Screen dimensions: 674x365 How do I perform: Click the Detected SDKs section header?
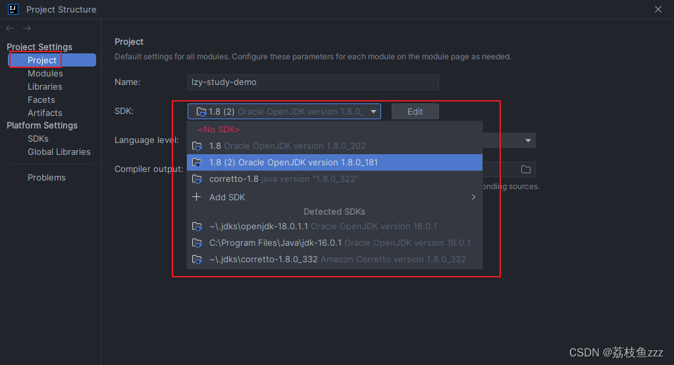pyautogui.click(x=334, y=211)
